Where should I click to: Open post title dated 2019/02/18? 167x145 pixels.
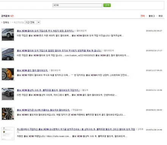tap(59, 50)
